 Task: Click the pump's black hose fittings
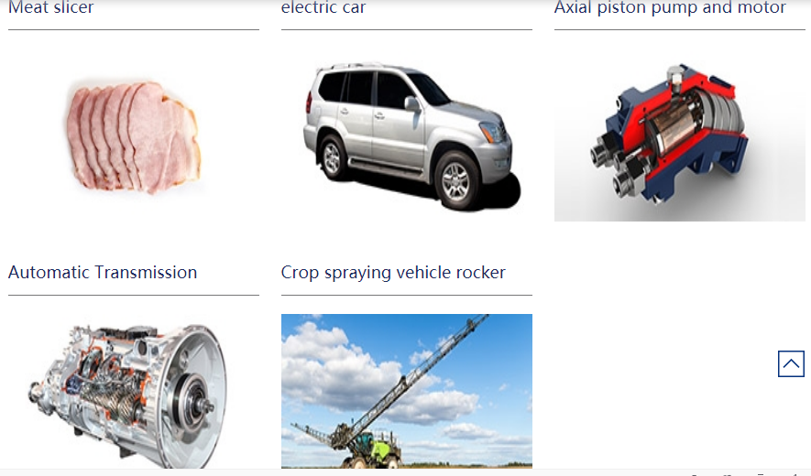616,168
